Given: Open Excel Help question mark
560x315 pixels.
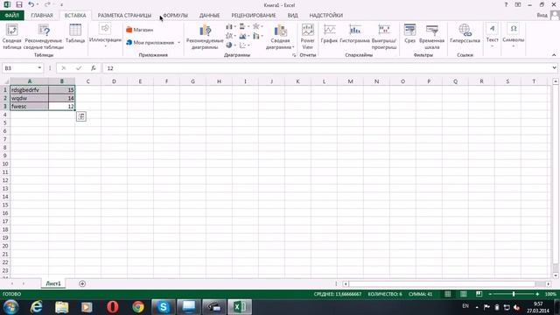Looking at the screenshot, I should click(x=506, y=4).
